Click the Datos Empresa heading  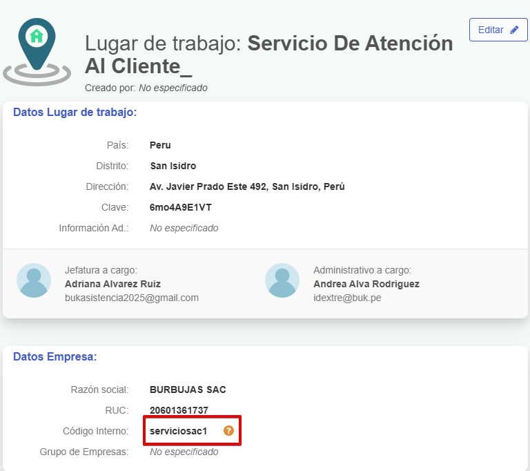55,356
